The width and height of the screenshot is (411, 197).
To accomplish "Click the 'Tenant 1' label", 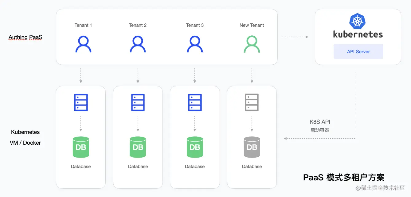I will point(83,25).
